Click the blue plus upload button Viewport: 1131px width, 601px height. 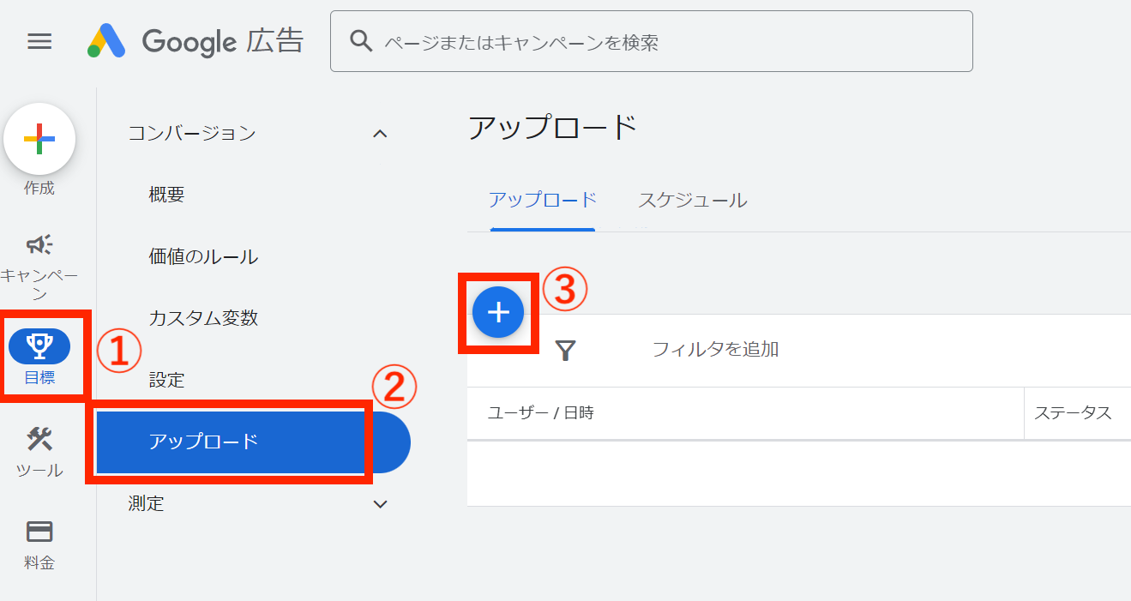(x=497, y=312)
